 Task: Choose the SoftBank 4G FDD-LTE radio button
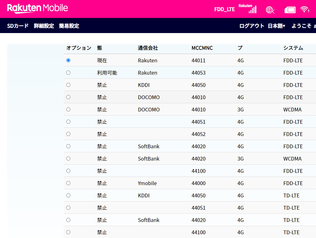coord(68,146)
